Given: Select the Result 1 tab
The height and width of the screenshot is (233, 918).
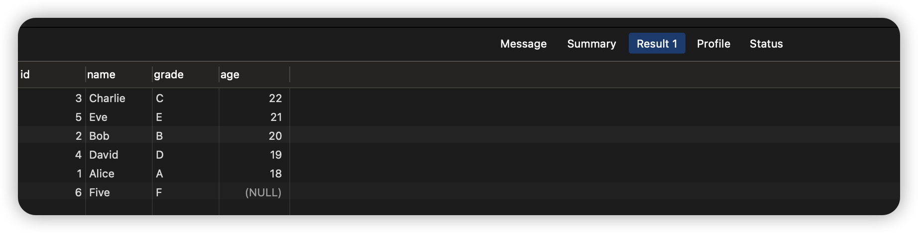Looking at the screenshot, I should [657, 44].
